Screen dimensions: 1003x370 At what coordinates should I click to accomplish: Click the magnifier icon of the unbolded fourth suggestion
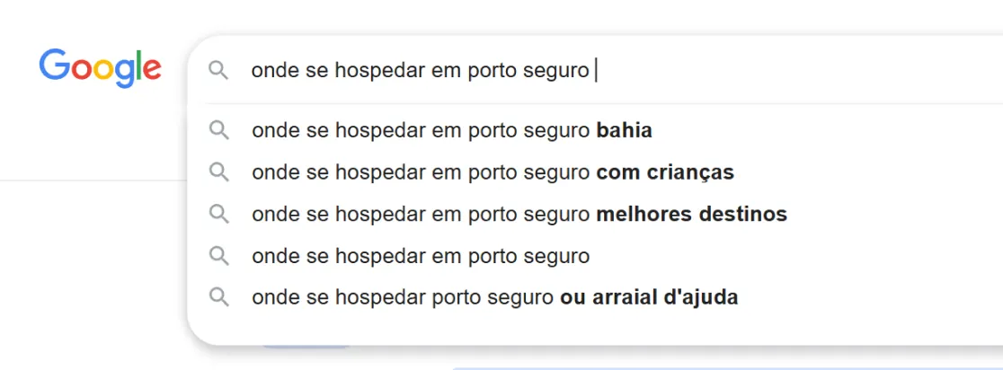[218, 256]
